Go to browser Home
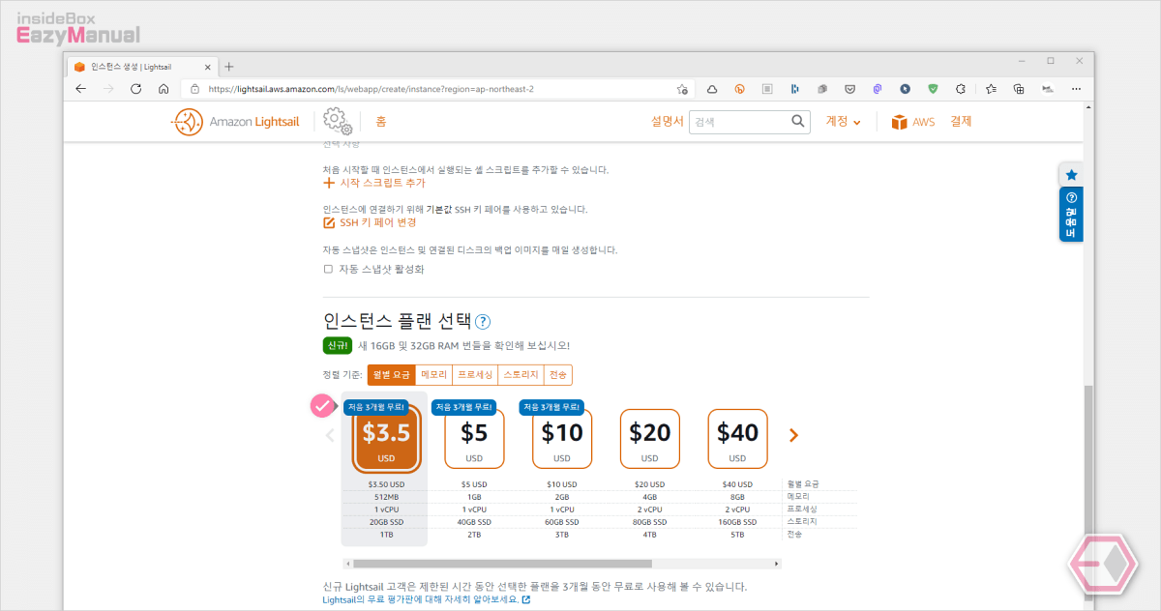This screenshot has height=611, width=1161. tap(164, 89)
